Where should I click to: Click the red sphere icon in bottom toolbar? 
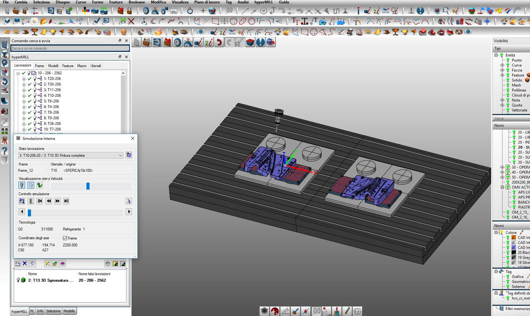click(275, 311)
